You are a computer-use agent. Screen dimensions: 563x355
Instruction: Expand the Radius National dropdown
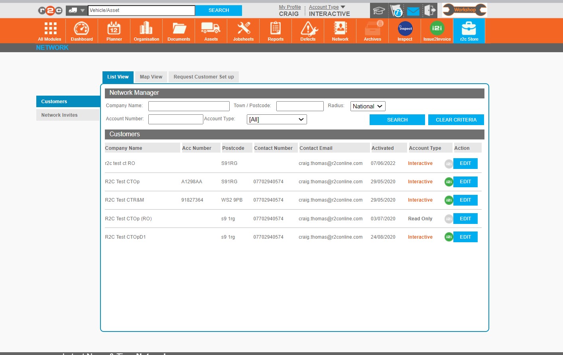[x=368, y=106]
